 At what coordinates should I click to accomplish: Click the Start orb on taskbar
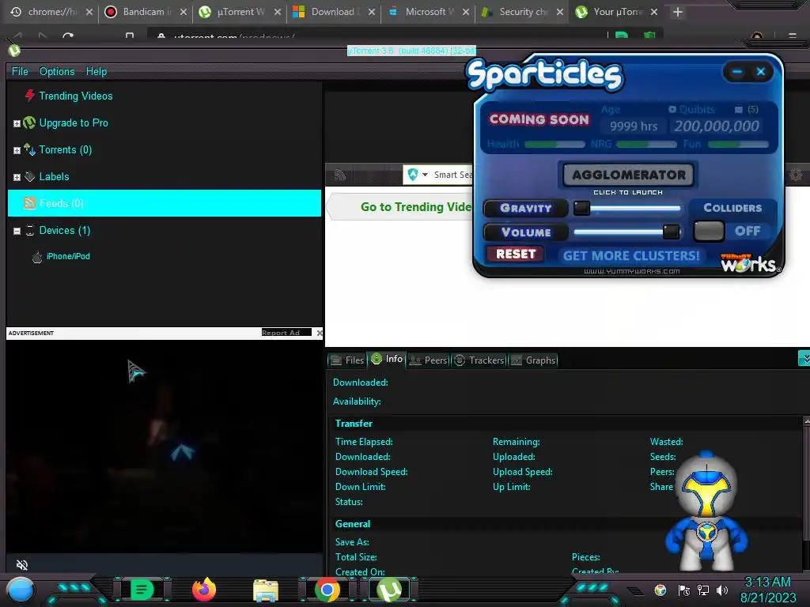click(21, 590)
